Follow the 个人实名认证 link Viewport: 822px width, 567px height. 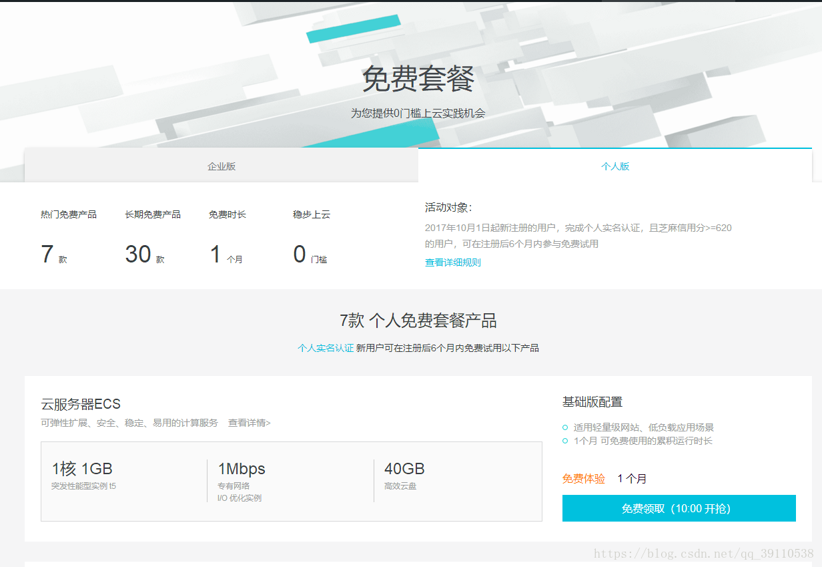click(326, 348)
